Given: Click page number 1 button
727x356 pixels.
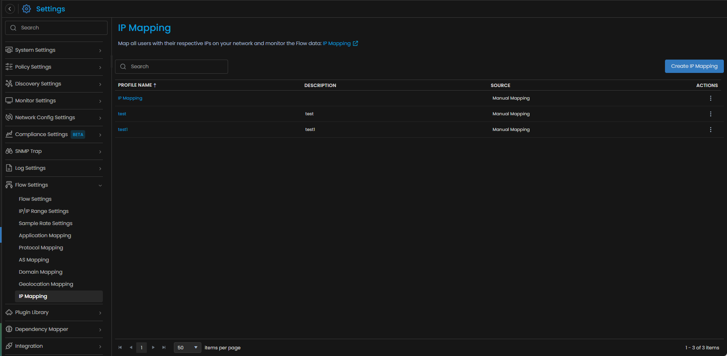Looking at the screenshot, I should click(x=141, y=347).
